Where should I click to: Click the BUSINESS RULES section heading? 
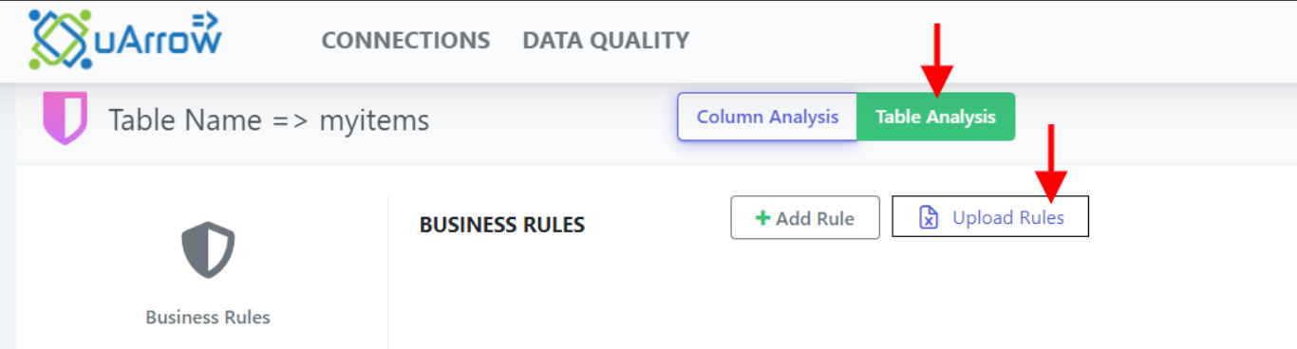tap(502, 225)
